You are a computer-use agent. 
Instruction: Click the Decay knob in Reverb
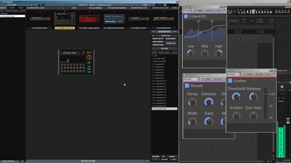point(192,102)
